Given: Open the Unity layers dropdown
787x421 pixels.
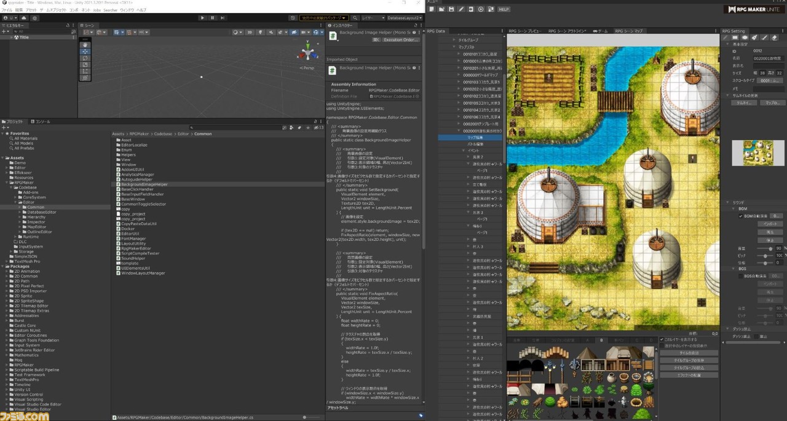Looking at the screenshot, I should pyautogui.click(x=373, y=18).
